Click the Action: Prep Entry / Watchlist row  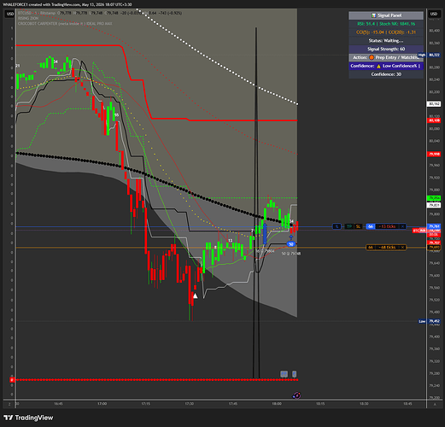coord(386,57)
